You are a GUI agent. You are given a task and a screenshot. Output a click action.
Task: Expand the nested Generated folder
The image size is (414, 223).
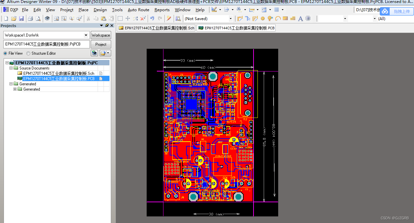tap(15, 89)
